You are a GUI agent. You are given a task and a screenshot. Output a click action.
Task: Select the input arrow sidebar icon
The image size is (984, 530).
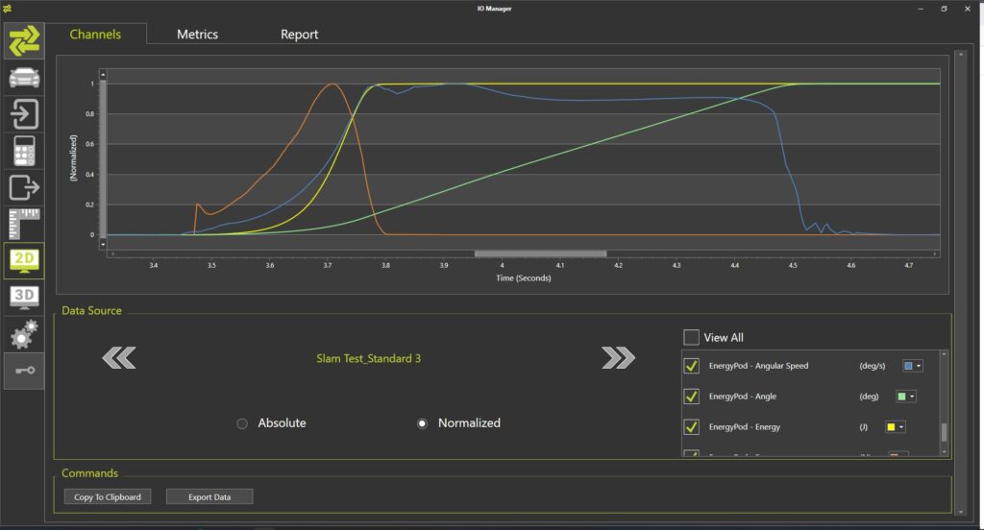click(x=24, y=113)
